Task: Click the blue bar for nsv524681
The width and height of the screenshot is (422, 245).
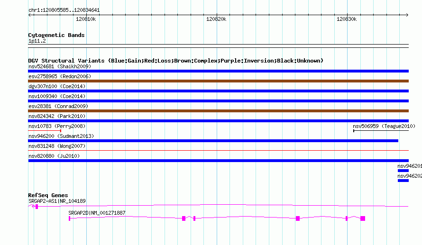Action: click(x=218, y=71)
